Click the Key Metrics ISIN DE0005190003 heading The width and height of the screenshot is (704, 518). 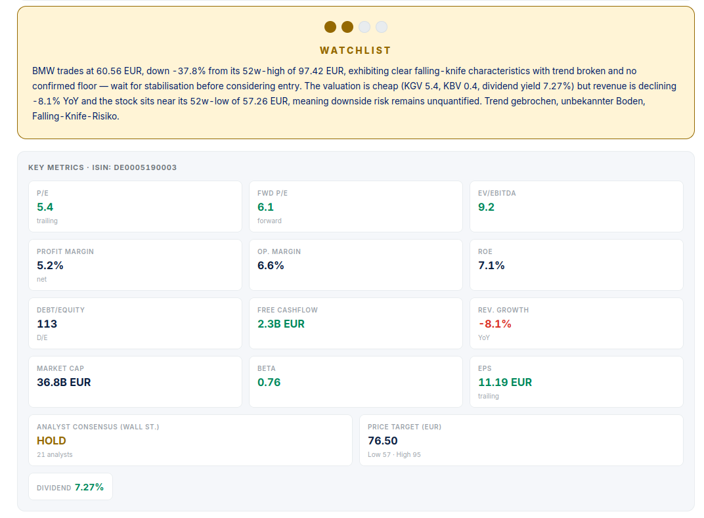102,167
